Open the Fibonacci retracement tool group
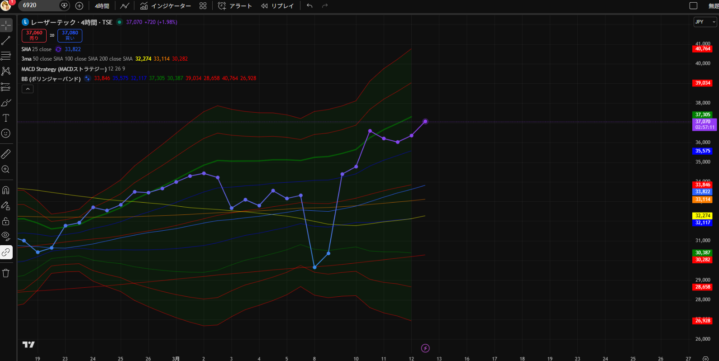The width and height of the screenshot is (719, 361). pyautogui.click(x=6, y=56)
